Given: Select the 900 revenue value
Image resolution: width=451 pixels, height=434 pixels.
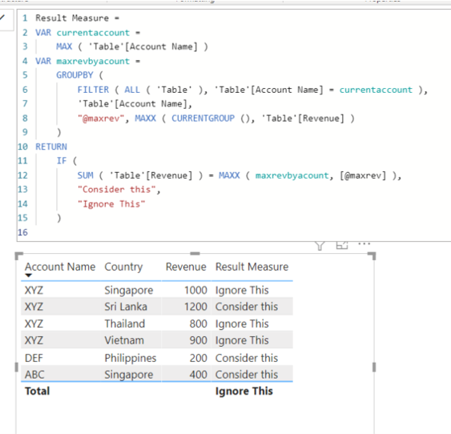Looking at the screenshot, I should point(198,340).
